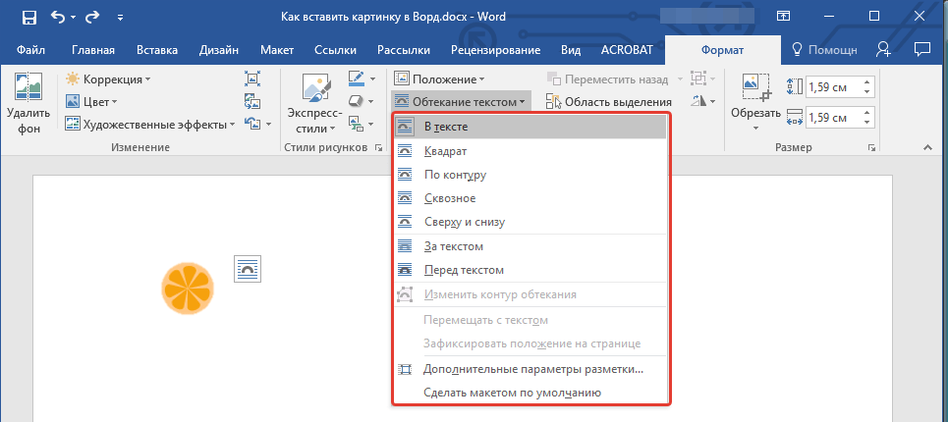
Task: Click the Undo arrow icon
Action: pyautogui.click(x=57, y=17)
